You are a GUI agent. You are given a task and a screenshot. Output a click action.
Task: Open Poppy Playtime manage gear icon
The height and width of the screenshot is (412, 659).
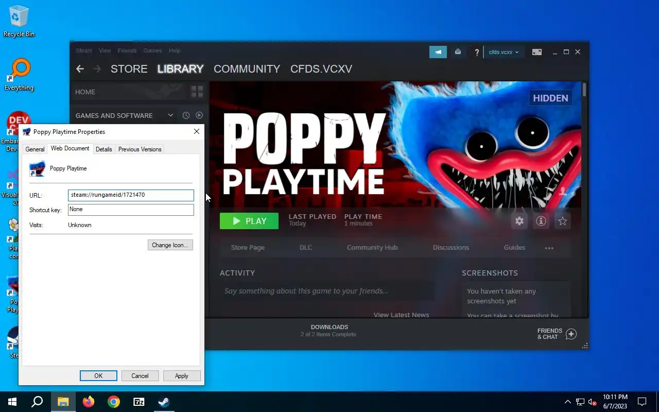tap(519, 221)
